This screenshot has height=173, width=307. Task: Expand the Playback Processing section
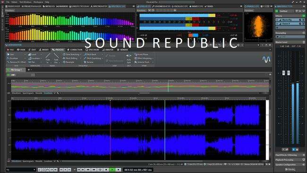point(290,160)
